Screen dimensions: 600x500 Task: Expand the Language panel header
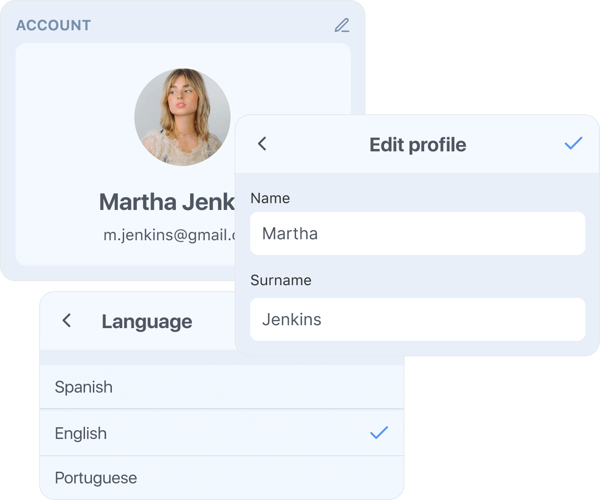(x=147, y=321)
